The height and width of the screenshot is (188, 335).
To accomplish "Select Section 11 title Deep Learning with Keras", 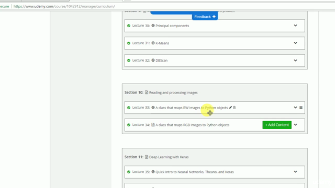I will coord(169,157).
